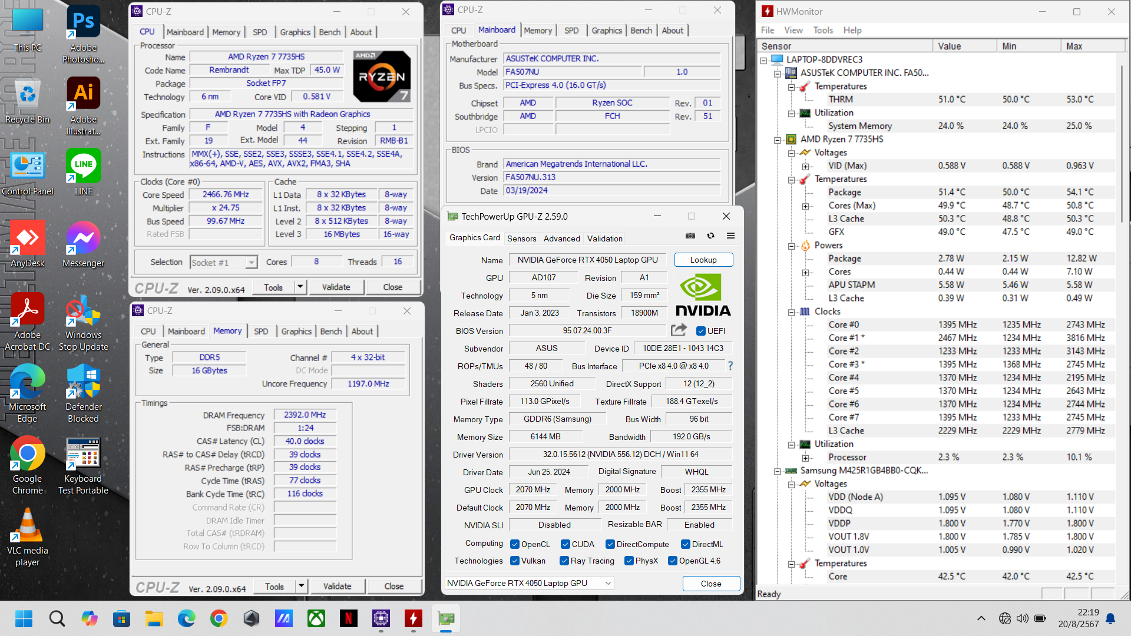This screenshot has height=636, width=1131.
Task: Open Tools dropdown arrow in Memory tab window
Action: [x=302, y=586]
